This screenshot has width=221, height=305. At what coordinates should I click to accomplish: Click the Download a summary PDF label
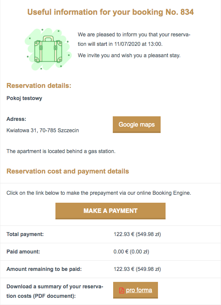click(55, 291)
